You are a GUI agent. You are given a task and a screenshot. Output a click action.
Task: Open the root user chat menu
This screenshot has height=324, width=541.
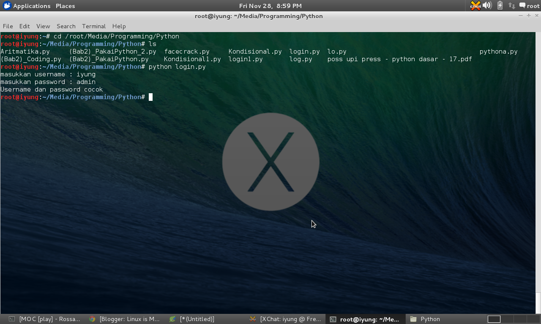pyautogui.click(x=529, y=6)
